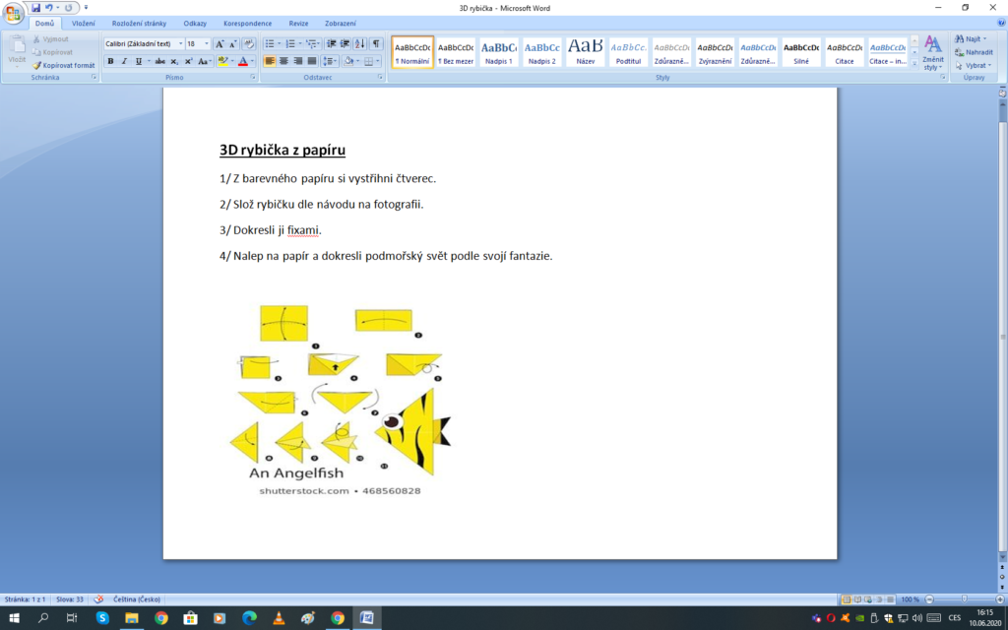
Task: Zoom out with minus button
Action: click(x=928, y=599)
